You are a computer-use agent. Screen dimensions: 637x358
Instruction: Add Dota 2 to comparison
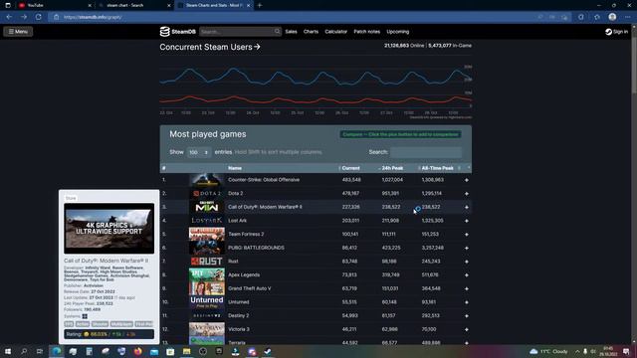tap(467, 194)
